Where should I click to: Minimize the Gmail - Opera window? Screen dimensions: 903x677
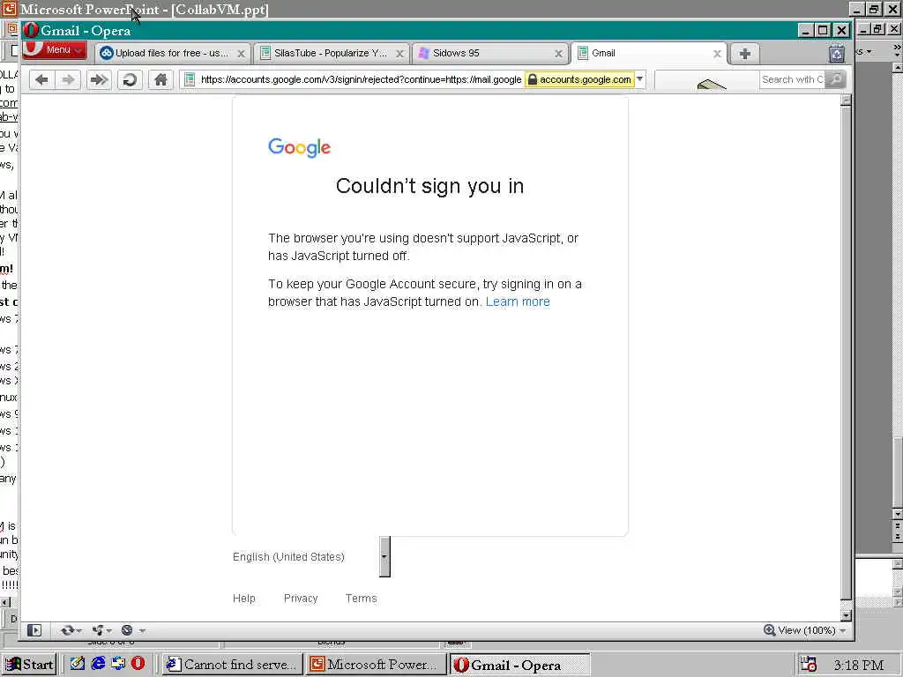point(806,31)
